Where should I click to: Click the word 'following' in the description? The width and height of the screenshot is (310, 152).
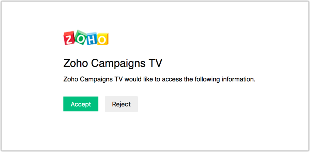[207, 80]
